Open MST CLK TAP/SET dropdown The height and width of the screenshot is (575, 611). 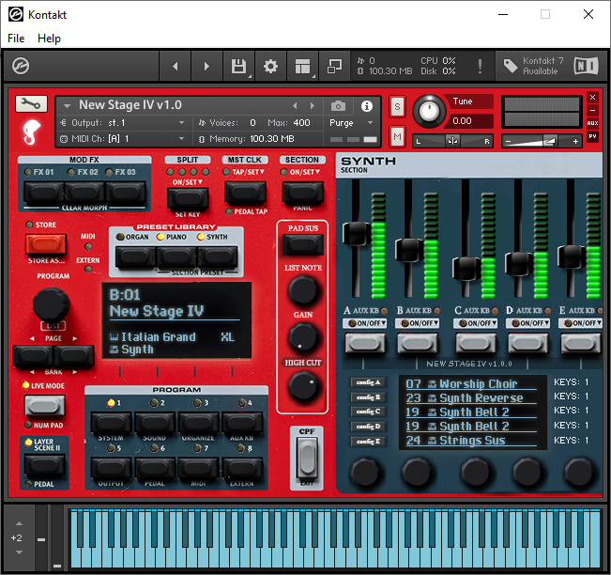click(248, 172)
